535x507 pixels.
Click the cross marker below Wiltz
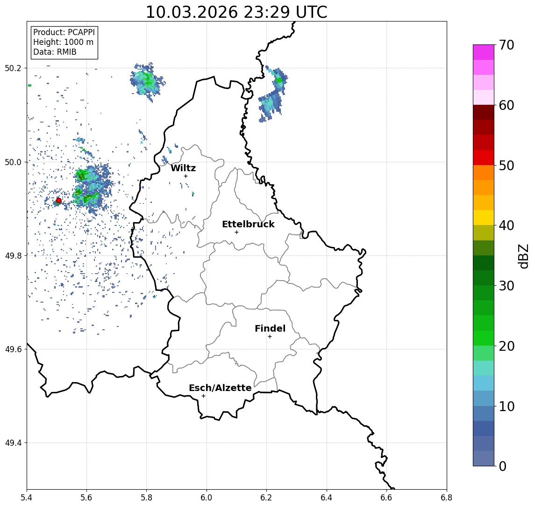coord(185,176)
